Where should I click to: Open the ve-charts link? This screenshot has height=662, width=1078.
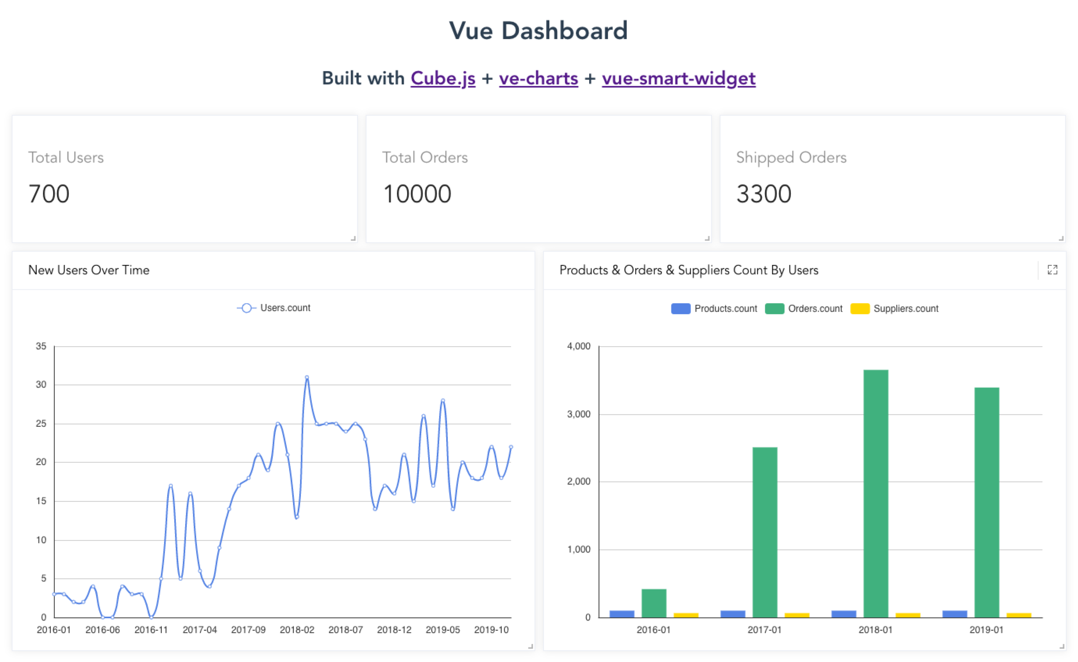pos(538,79)
